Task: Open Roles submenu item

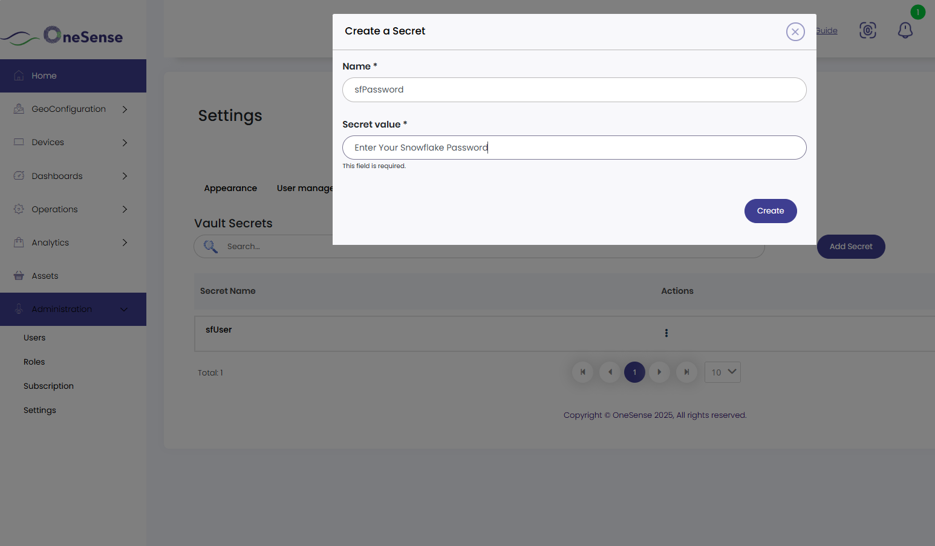Action: 34,362
